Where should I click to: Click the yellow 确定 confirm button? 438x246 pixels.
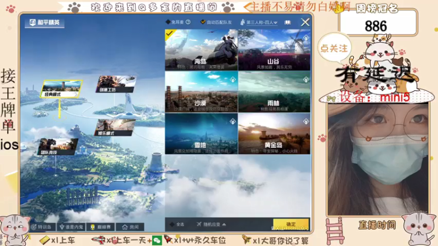pyautogui.click(x=291, y=224)
